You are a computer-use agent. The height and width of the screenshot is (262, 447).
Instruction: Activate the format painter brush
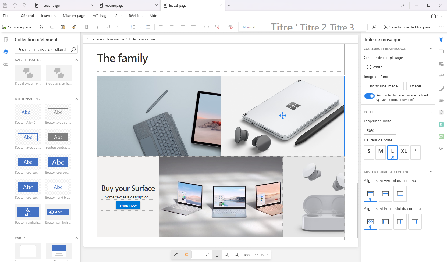pos(74,27)
